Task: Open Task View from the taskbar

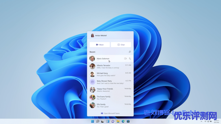Action: [102, 121]
